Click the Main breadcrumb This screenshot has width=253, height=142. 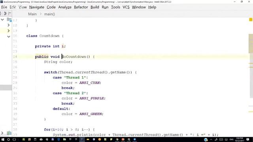[32, 14]
